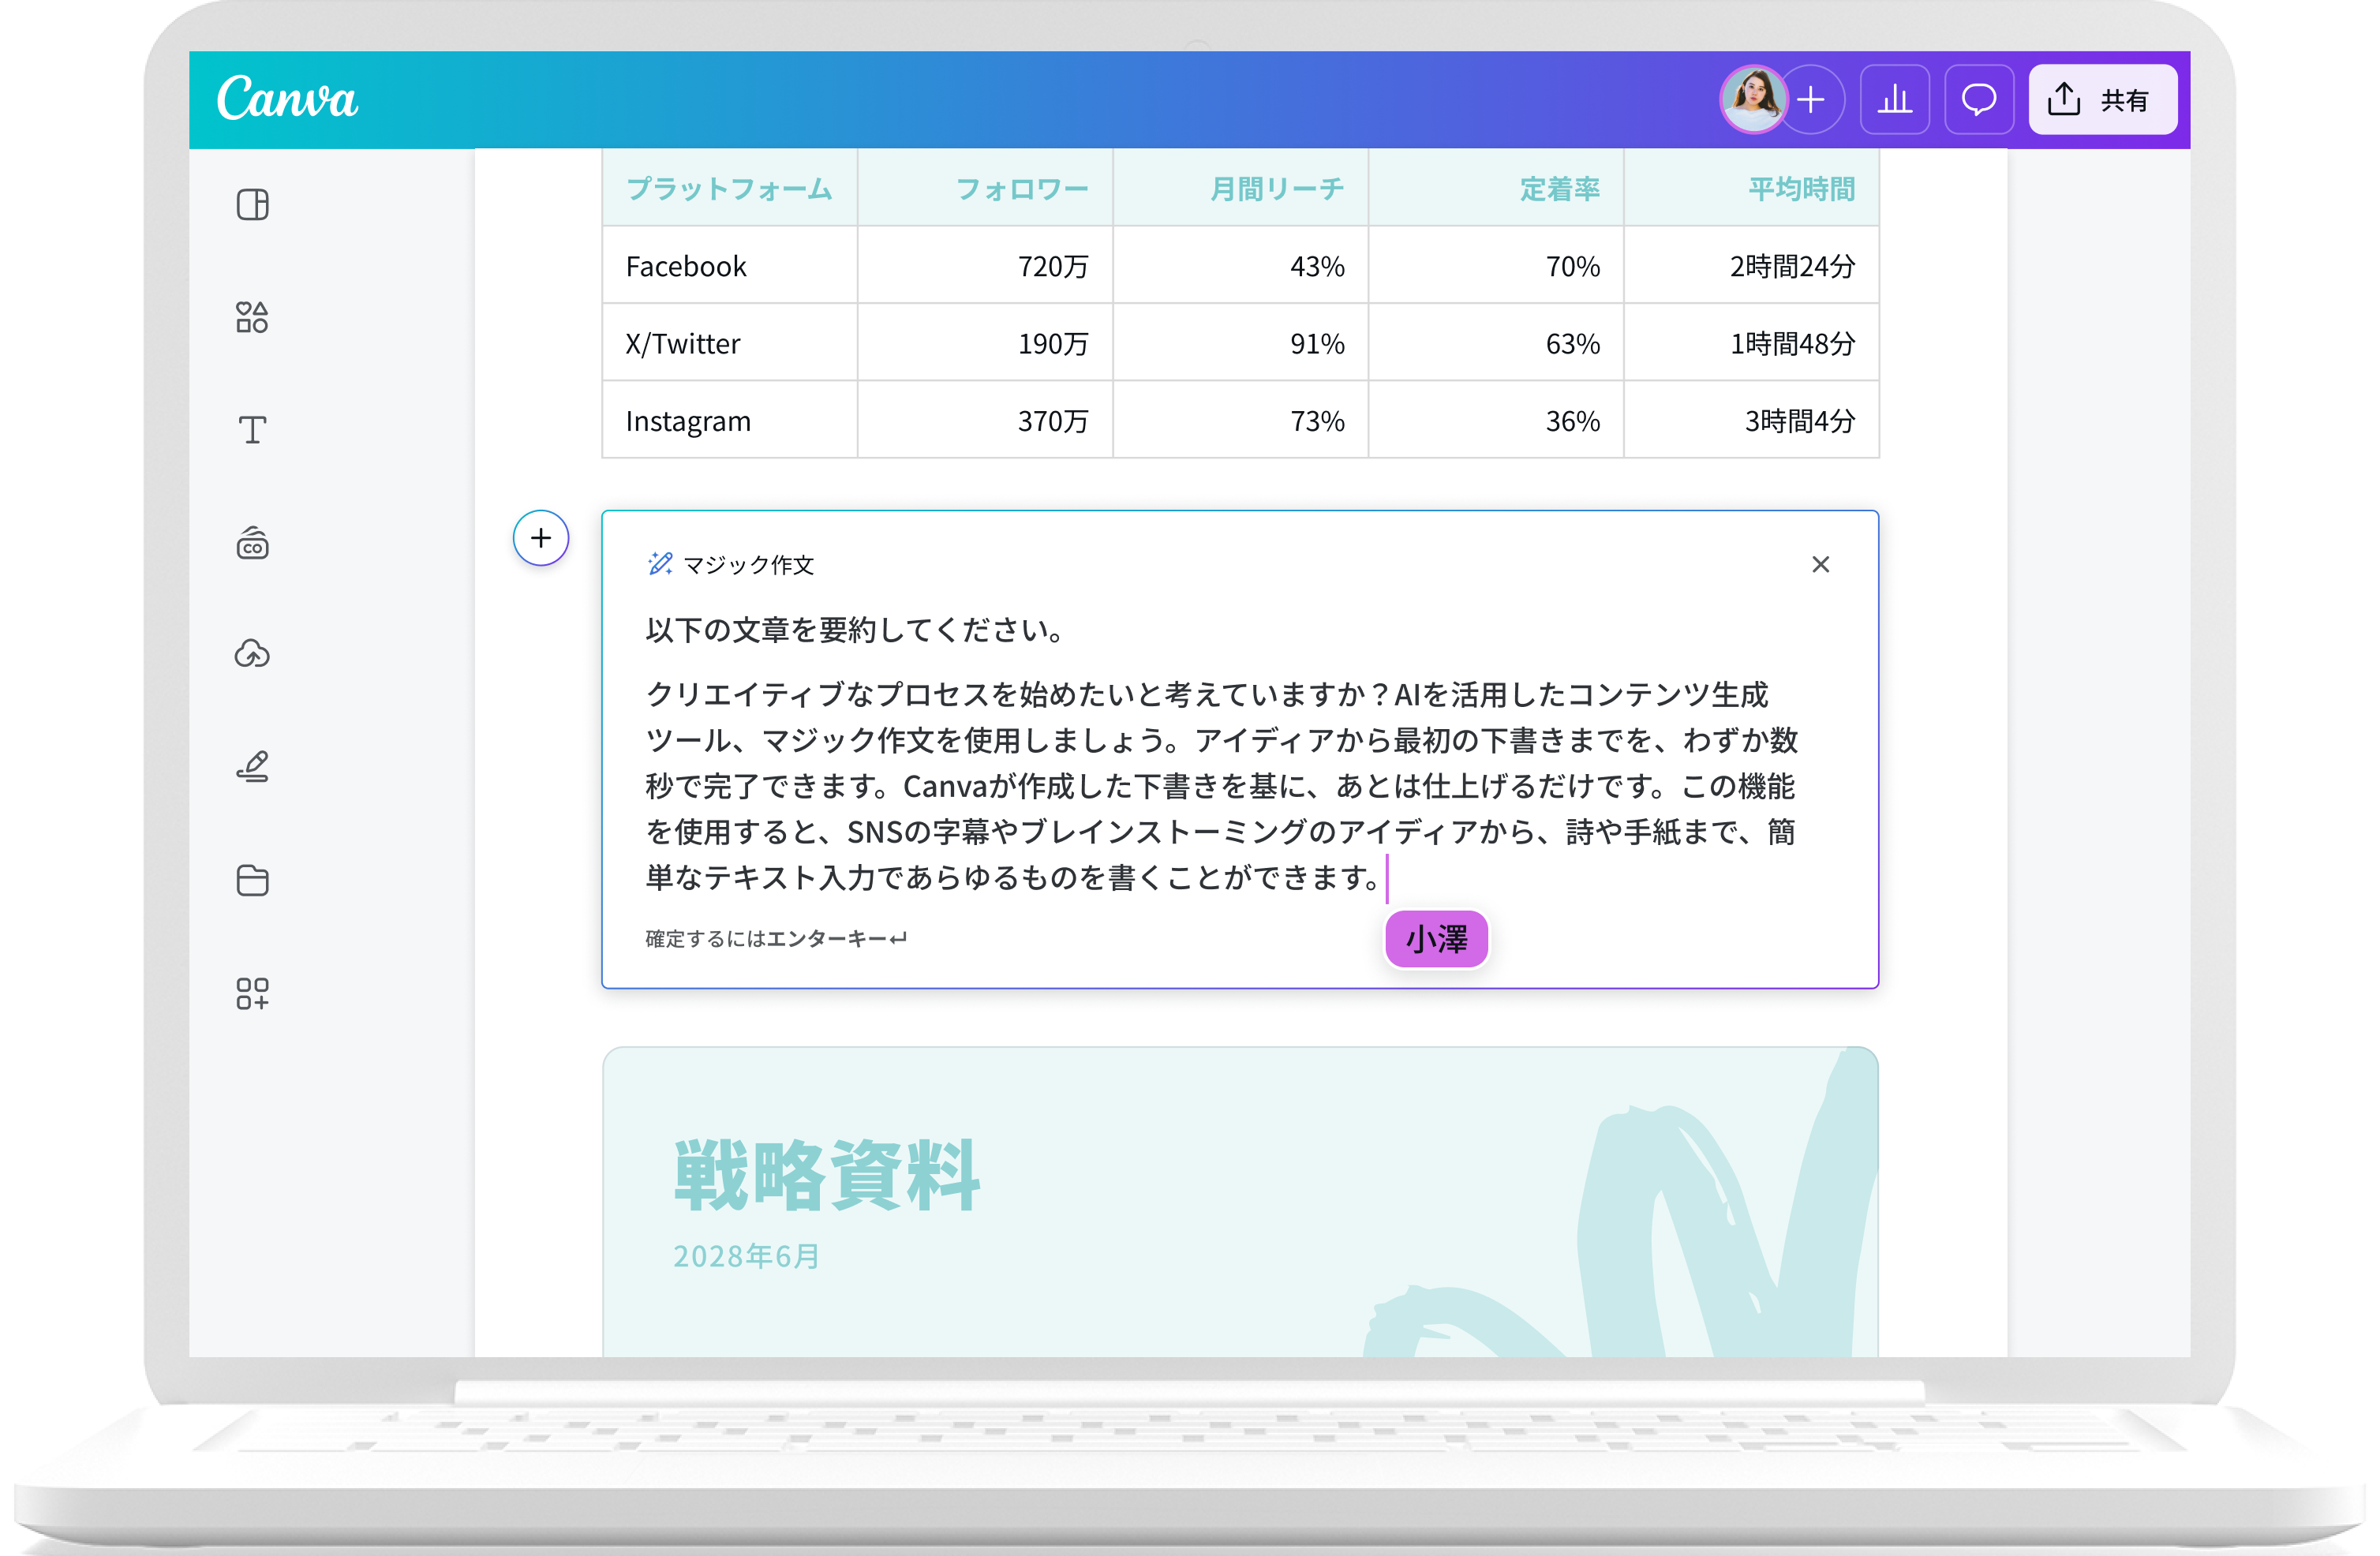Open the Apps grid sidebar icon
The width and height of the screenshot is (2380, 1556).
(x=252, y=993)
